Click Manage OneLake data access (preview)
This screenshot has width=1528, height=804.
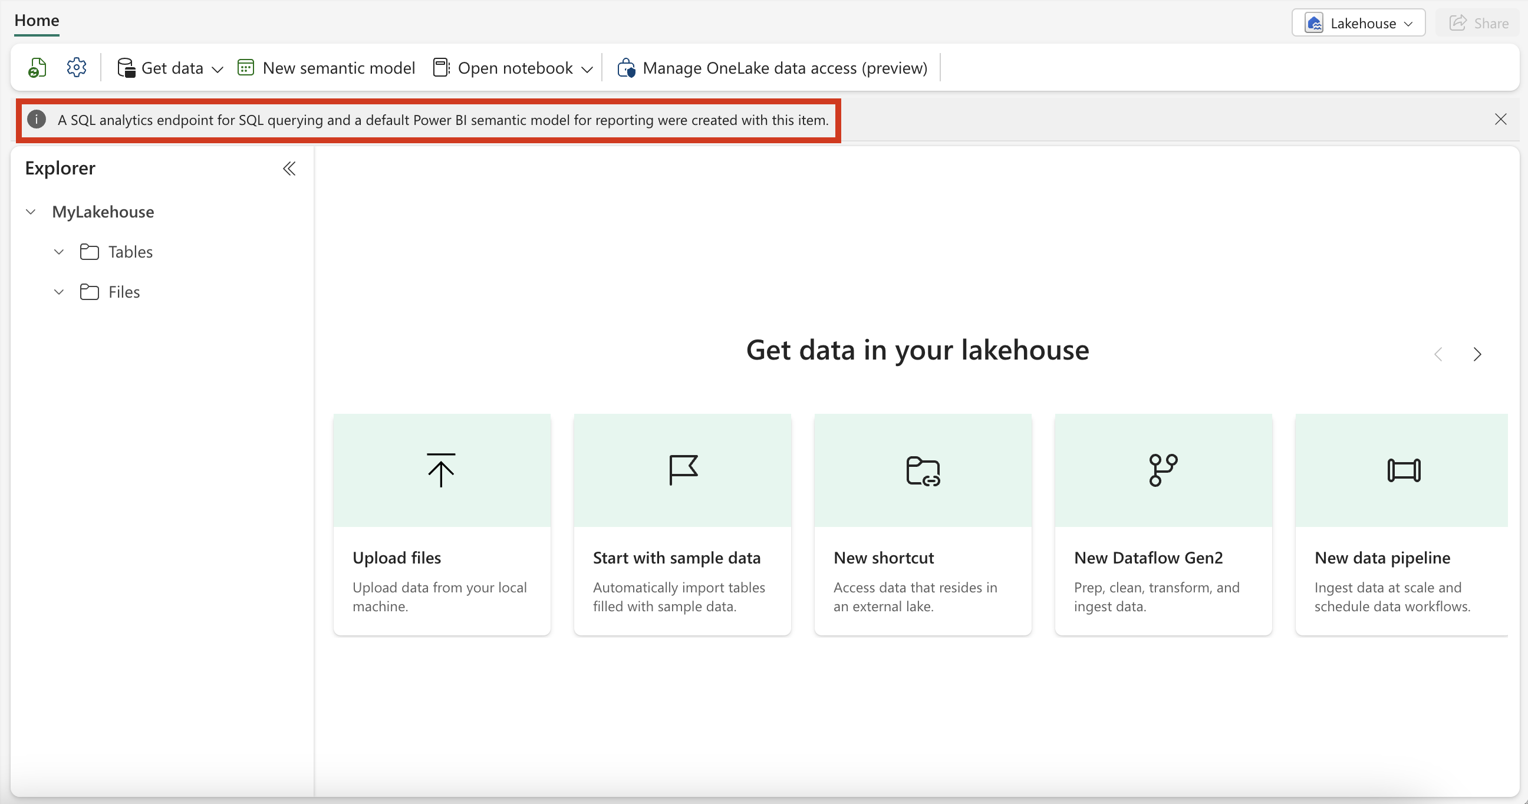point(772,68)
